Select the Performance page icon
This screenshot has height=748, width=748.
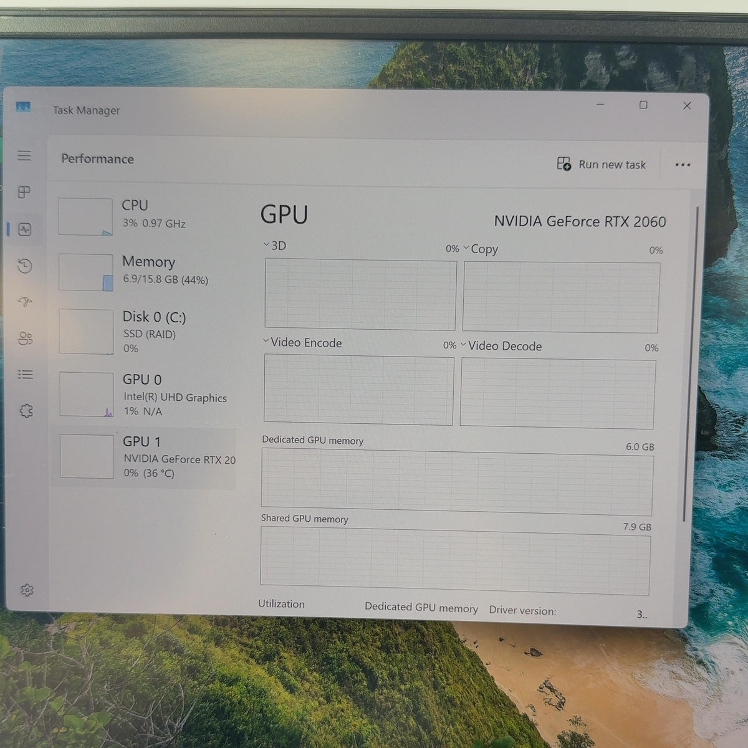[25, 229]
